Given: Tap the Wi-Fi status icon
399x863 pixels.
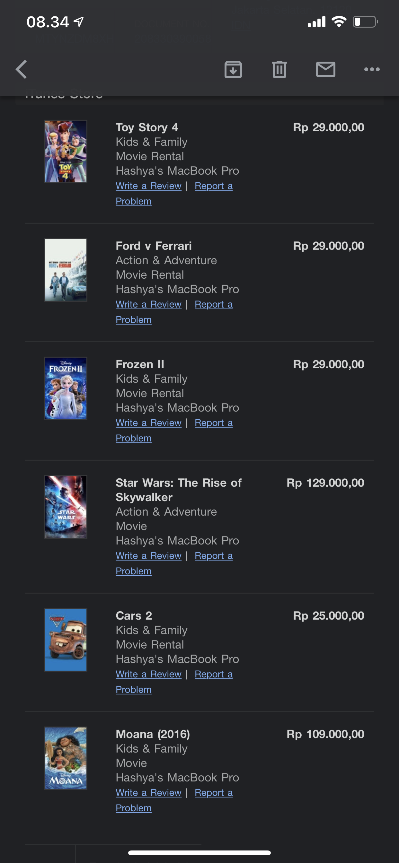Looking at the screenshot, I should point(339,22).
